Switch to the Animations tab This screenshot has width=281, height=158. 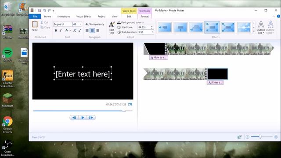[64, 17]
